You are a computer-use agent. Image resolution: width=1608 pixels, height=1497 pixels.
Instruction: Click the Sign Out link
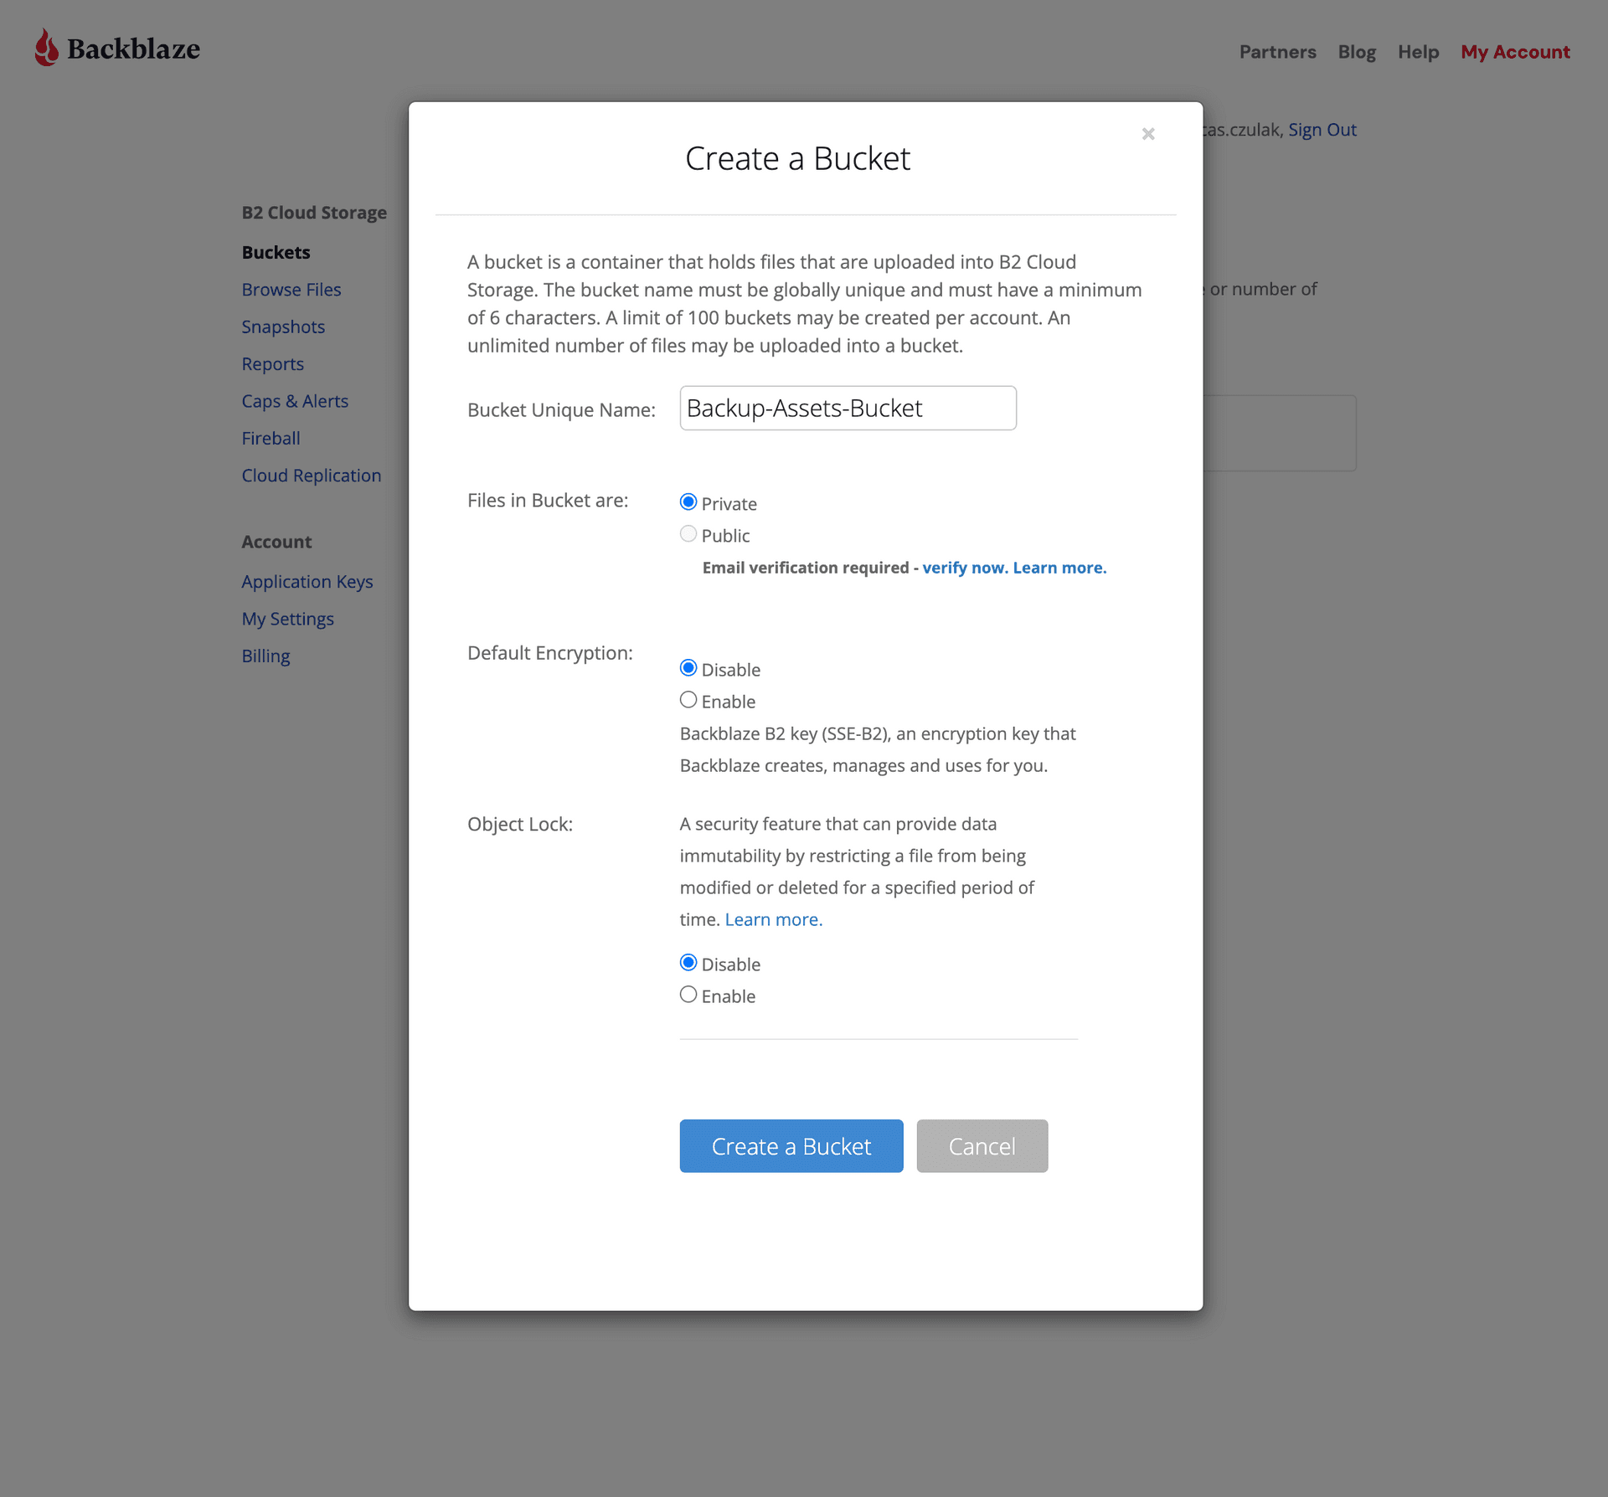click(1321, 128)
